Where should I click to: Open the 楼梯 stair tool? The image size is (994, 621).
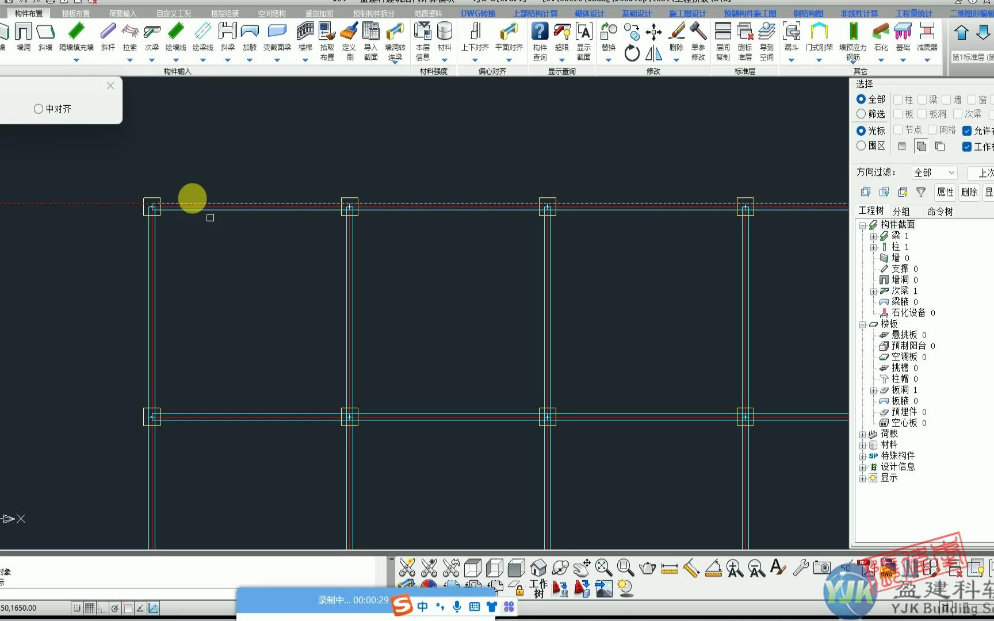[305, 36]
